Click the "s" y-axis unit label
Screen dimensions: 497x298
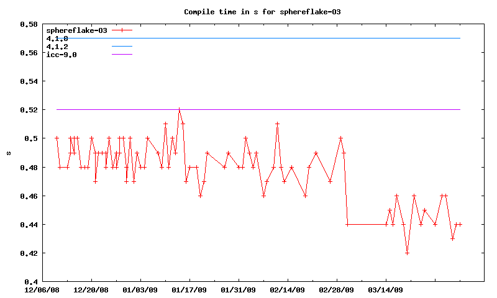(8, 153)
